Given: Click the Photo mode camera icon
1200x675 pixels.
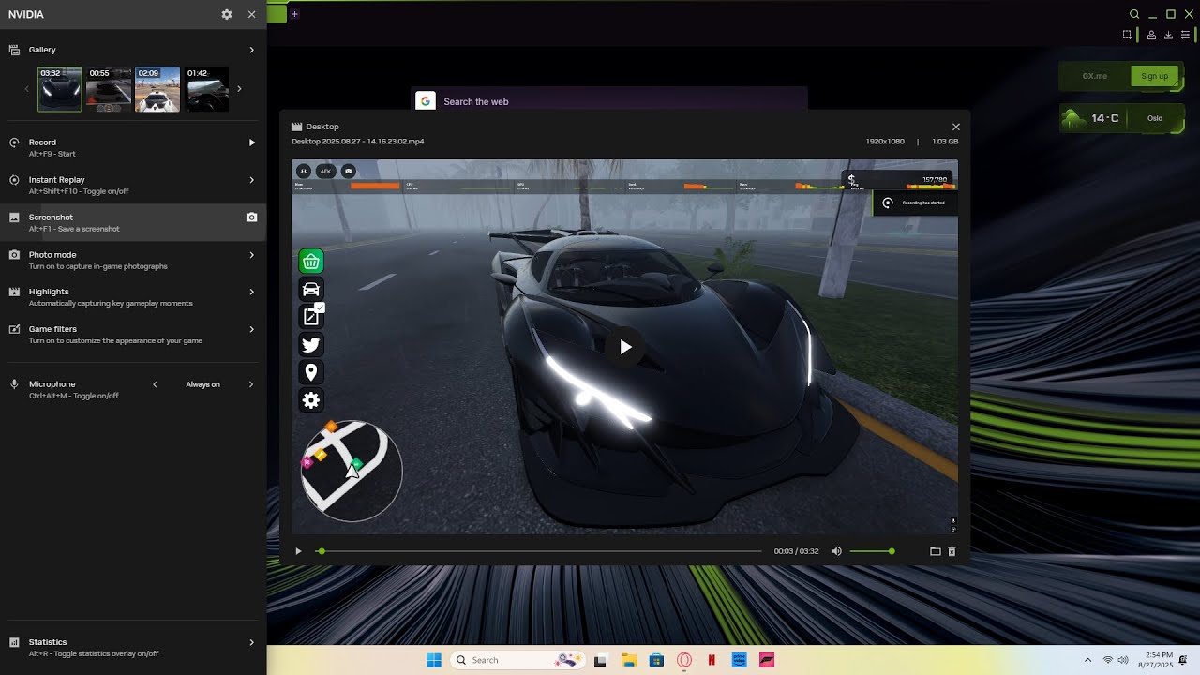Looking at the screenshot, I should pyautogui.click(x=14, y=255).
